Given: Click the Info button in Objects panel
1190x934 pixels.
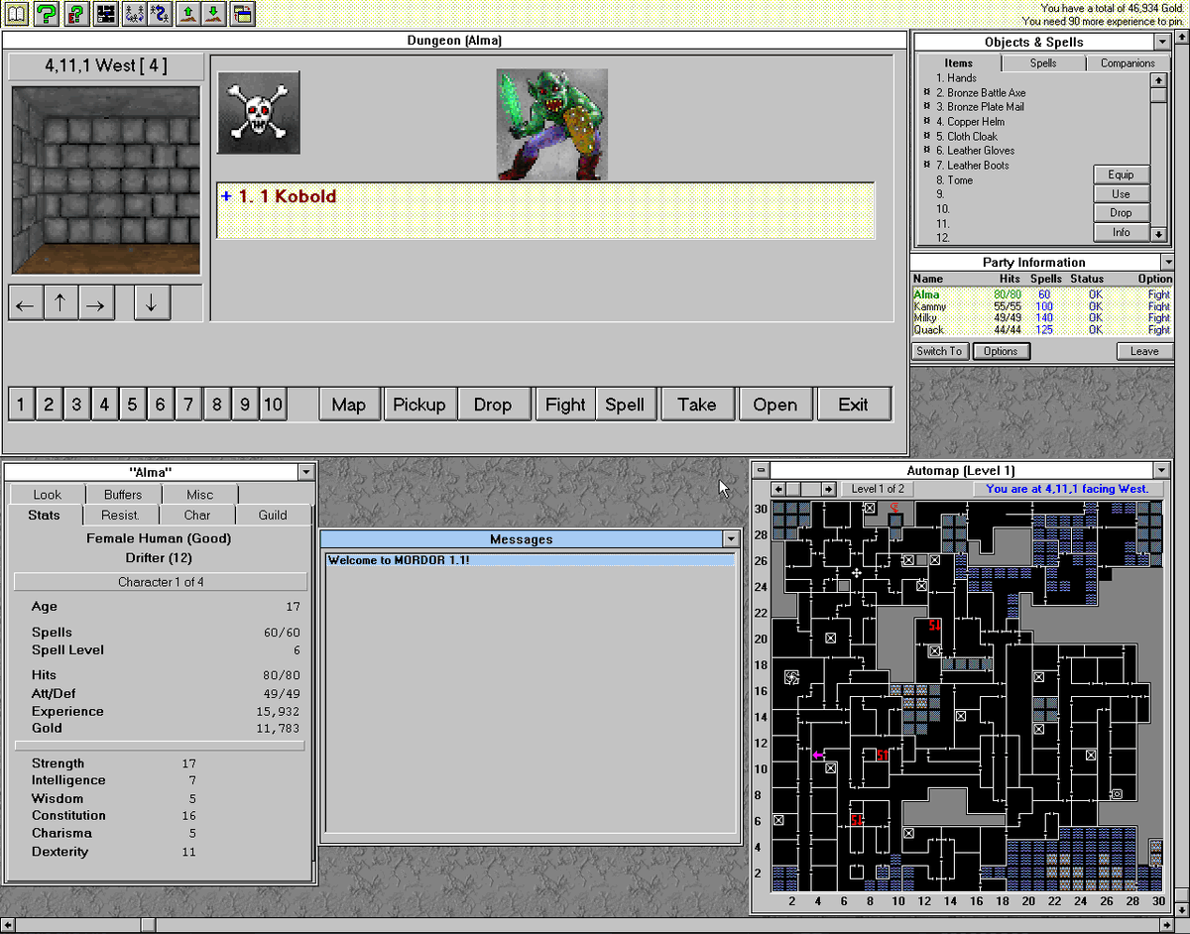Looking at the screenshot, I should click(x=1121, y=232).
